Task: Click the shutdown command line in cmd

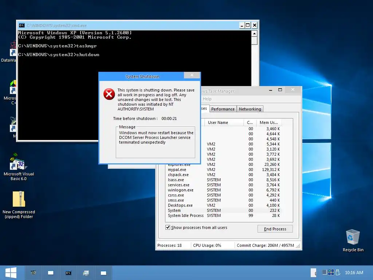Action: click(59, 55)
